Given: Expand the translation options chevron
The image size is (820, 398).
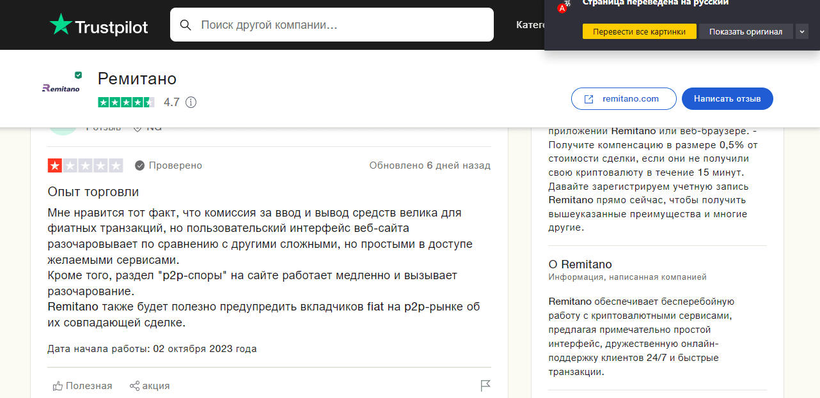Looking at the screenshot, I should 801,31.
